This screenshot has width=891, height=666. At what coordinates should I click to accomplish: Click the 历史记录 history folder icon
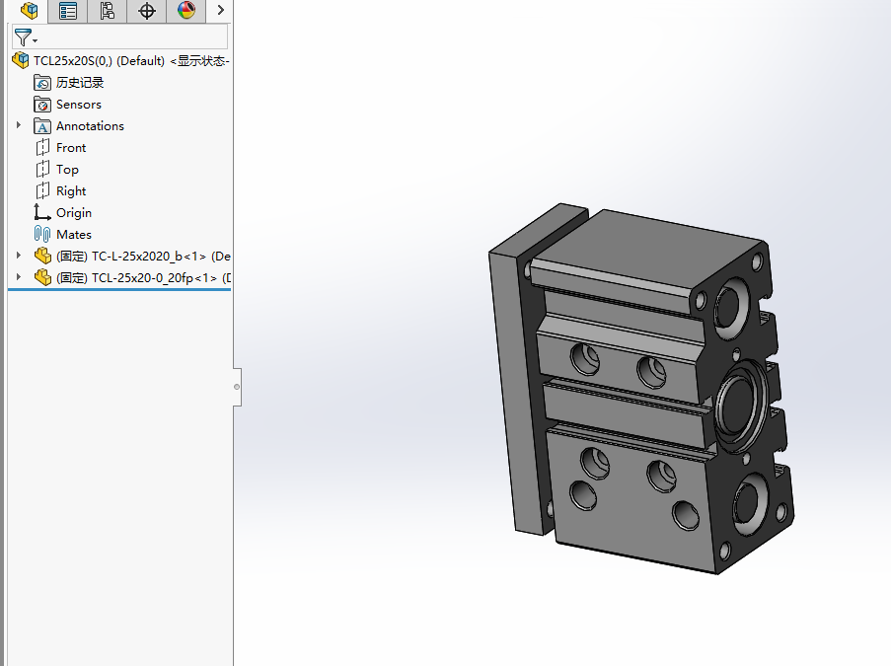(x=42, y=83)
